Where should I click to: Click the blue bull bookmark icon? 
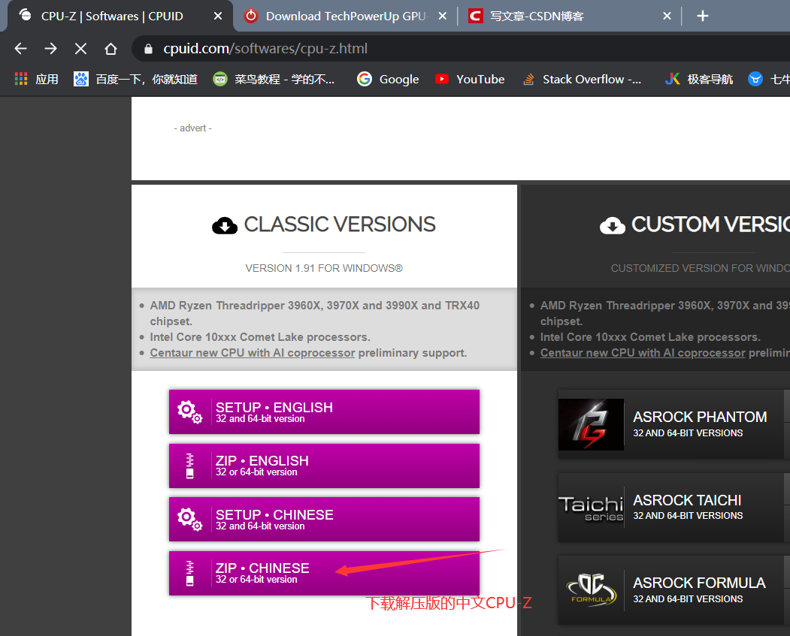point(755,79)
